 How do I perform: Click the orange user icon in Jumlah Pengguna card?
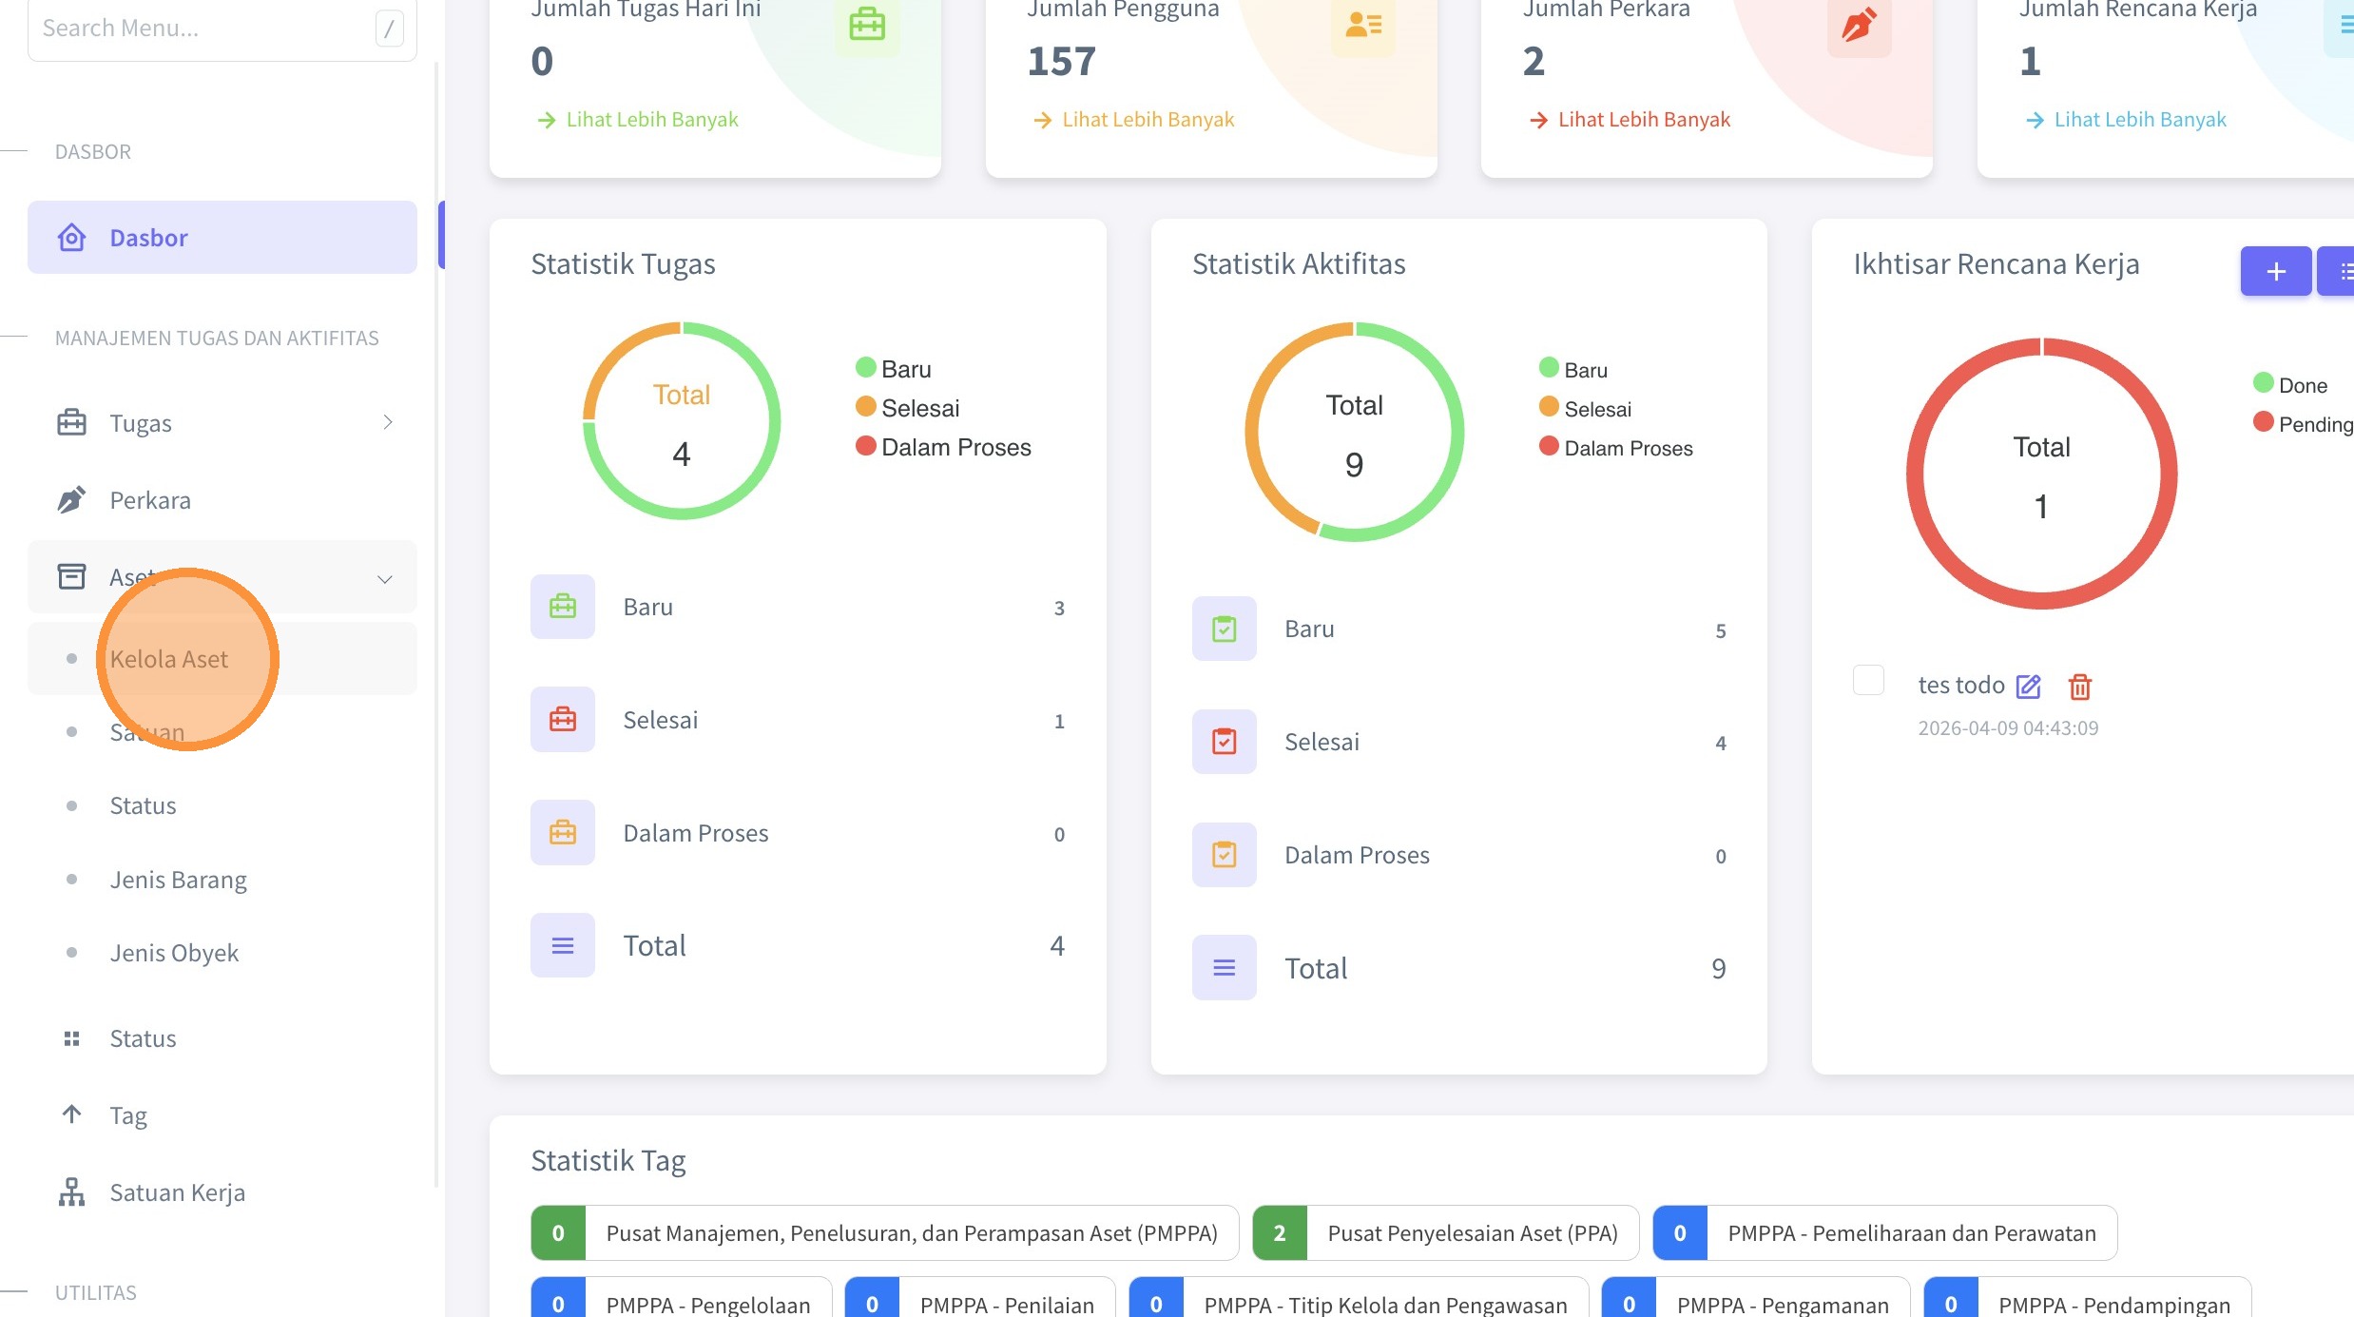point(1363,24)
